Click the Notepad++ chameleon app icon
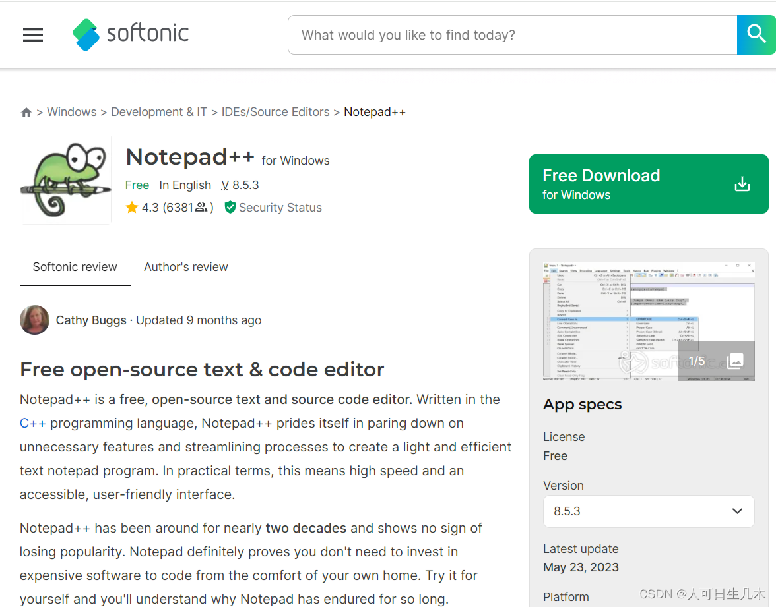 (x=66, y=181)
